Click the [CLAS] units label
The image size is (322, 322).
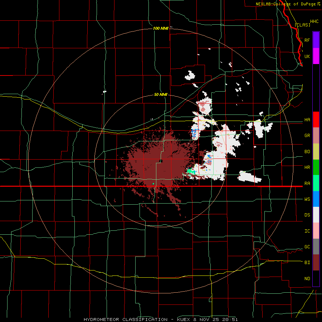point(302,25)
